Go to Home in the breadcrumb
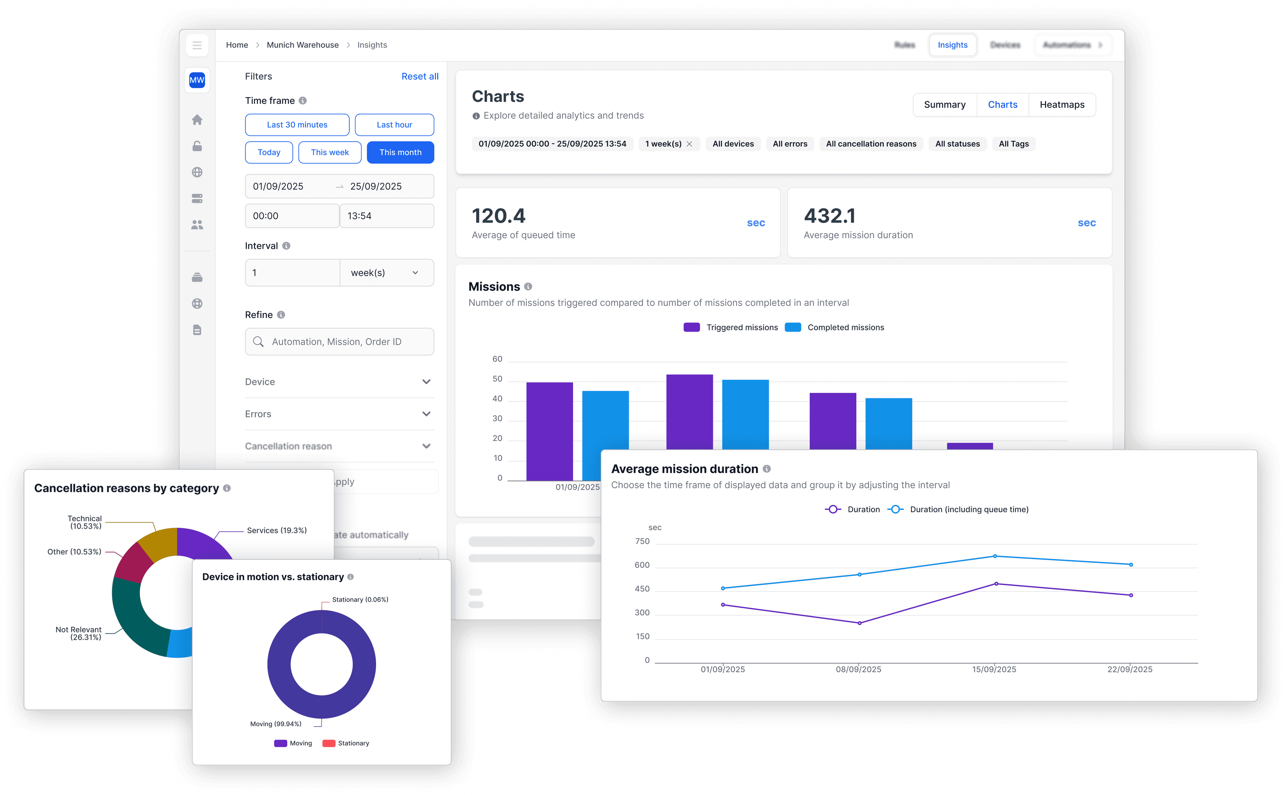Screen dimensions: 1287x795 point(237,45)
